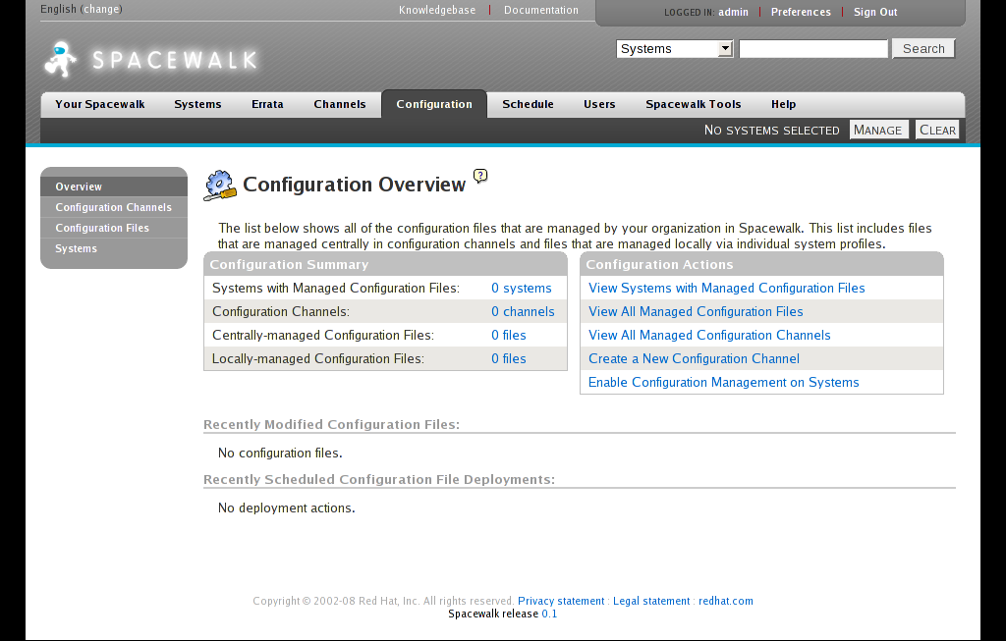1006x641 pixels.
Task: Open the Schedule tab
Action: tap(528, 104)
